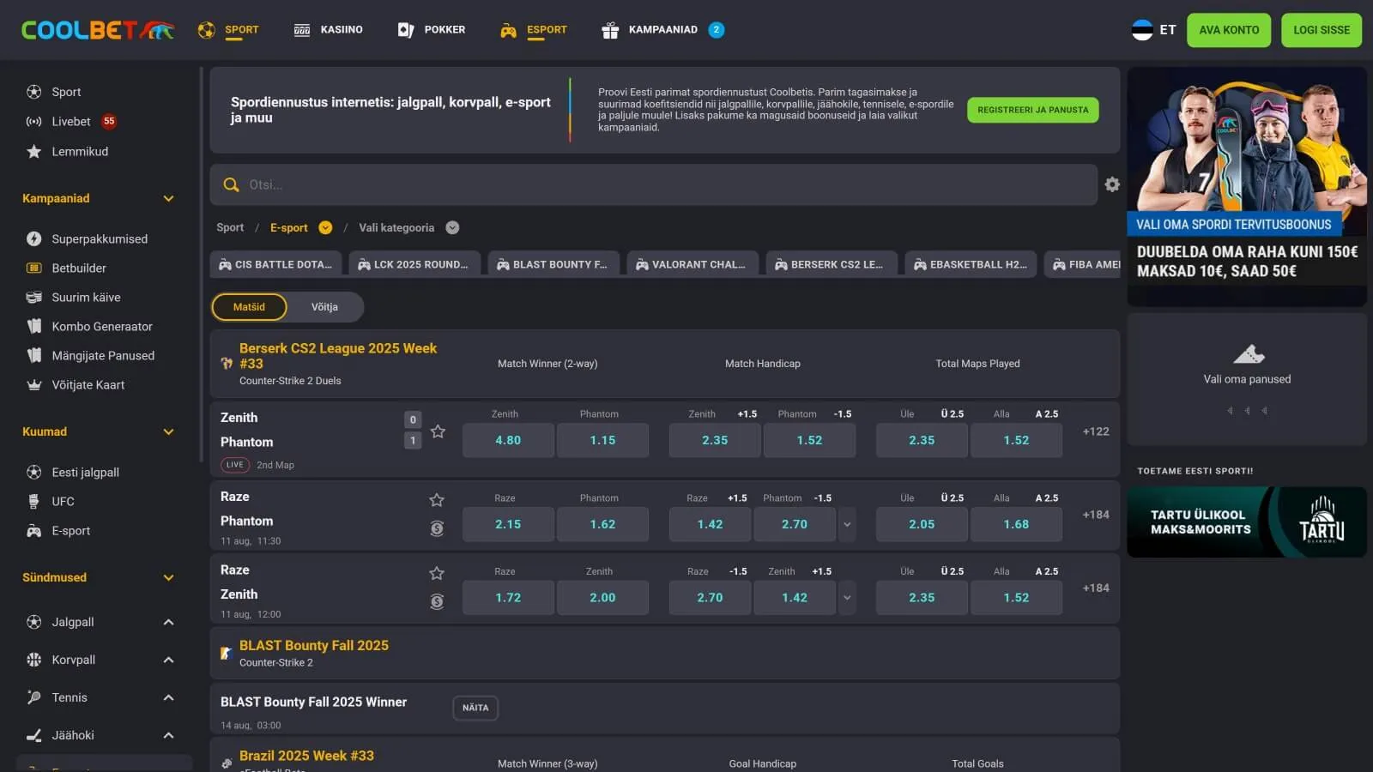This screenshot has height=772, width=1373.
Task: Open Berserk CS2 League 2025 Week #33 link
Action: [338, 356]
